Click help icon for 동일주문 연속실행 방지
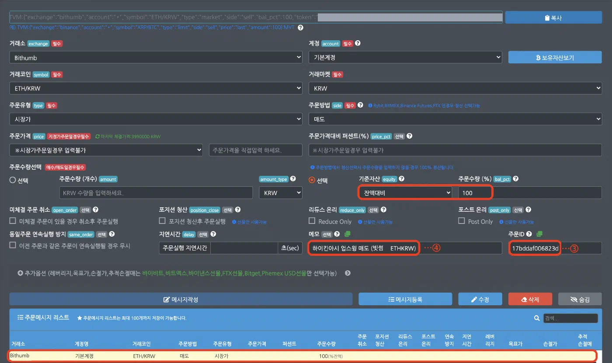 pyautogui.click(x=112, y=234)
